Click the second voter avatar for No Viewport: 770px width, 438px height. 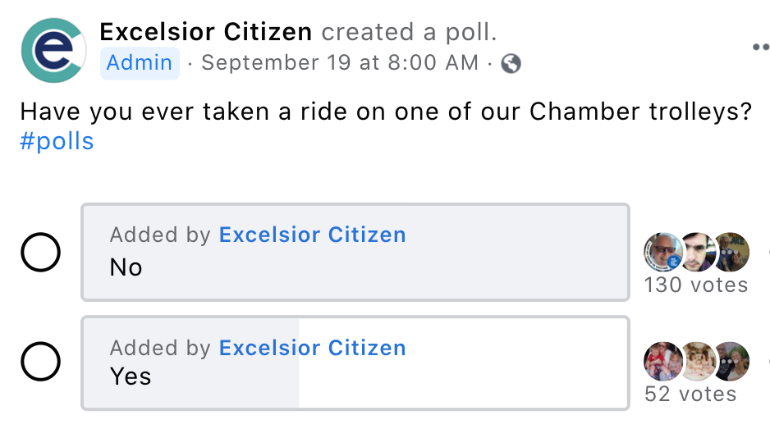(x=697, y=253)
